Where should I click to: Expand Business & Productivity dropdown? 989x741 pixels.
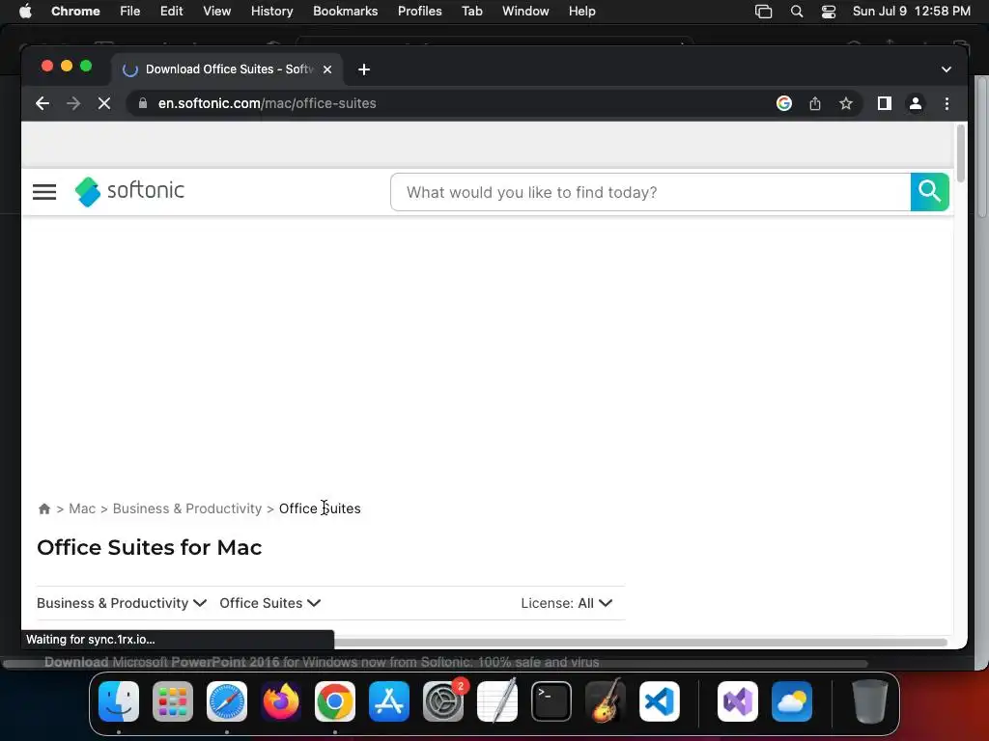[122, 603]
